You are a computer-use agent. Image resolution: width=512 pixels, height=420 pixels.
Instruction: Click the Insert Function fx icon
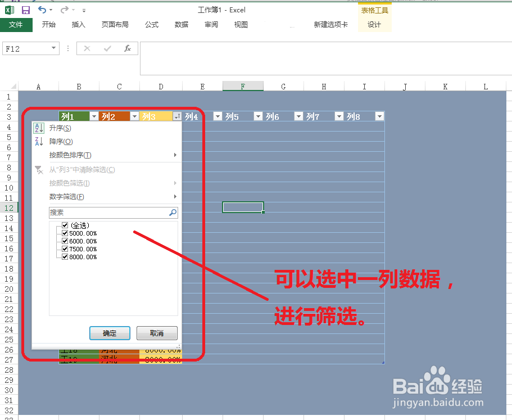pos(127,48)
